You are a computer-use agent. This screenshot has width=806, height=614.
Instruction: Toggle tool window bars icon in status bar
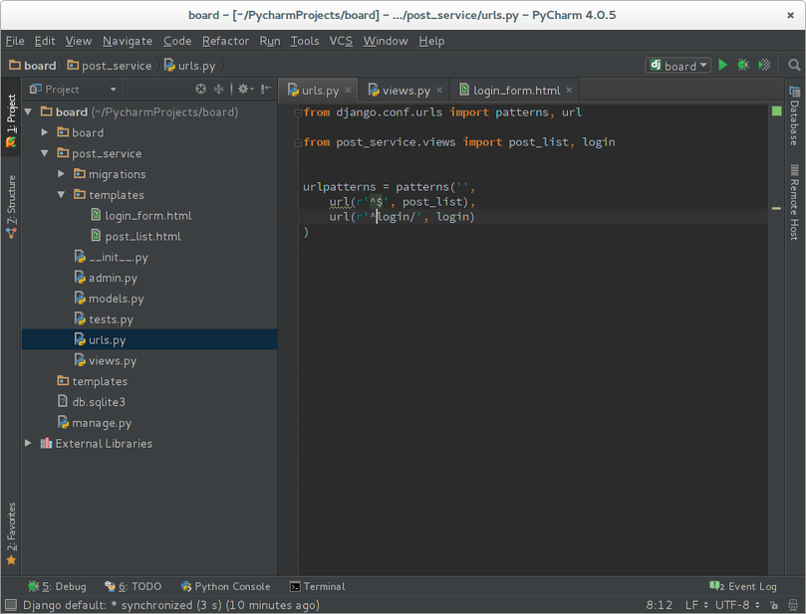[11, 605]
